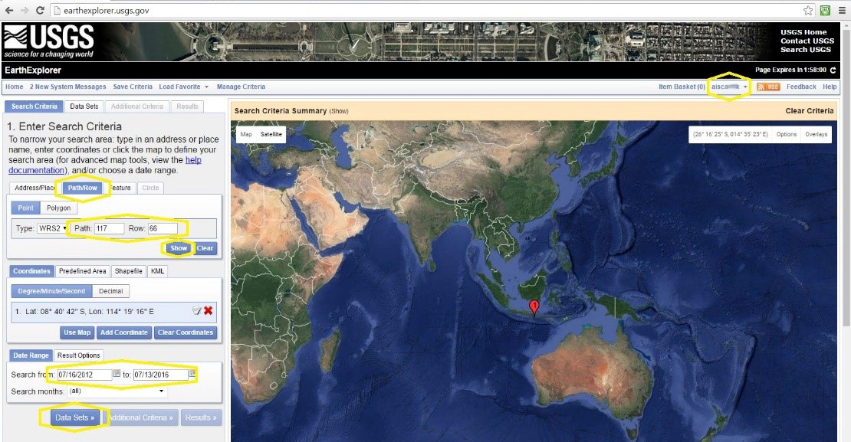Click the USGS logo

pos(48,41)
